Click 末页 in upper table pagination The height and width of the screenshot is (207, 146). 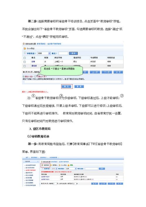(118, 72)
